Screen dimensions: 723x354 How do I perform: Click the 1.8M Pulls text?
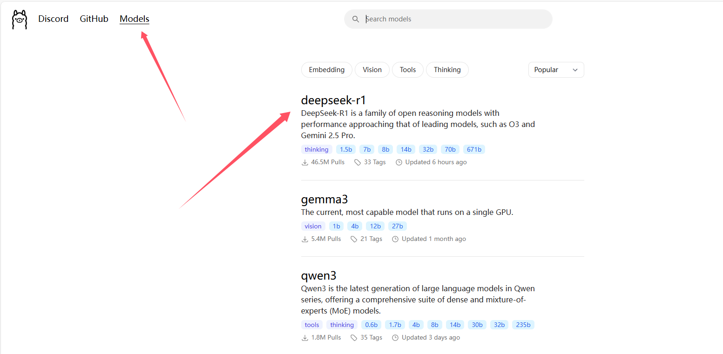(x=326, y=338)
